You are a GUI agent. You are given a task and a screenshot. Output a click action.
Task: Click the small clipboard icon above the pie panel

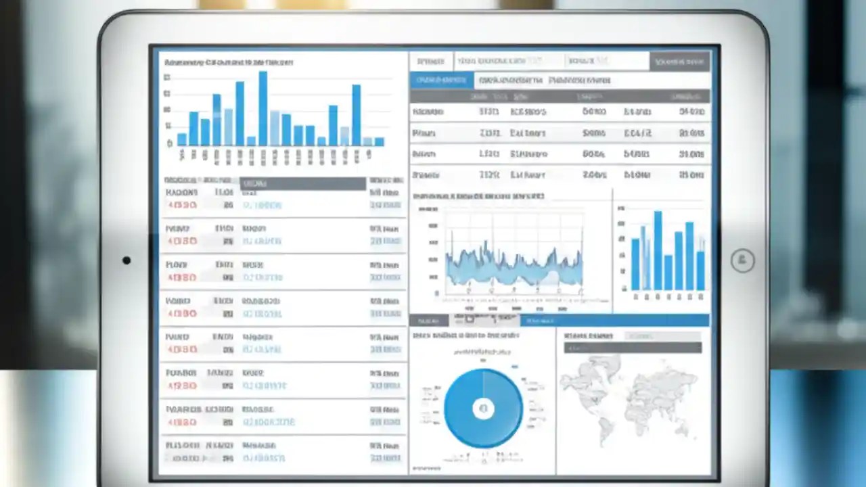coord(470,319)
